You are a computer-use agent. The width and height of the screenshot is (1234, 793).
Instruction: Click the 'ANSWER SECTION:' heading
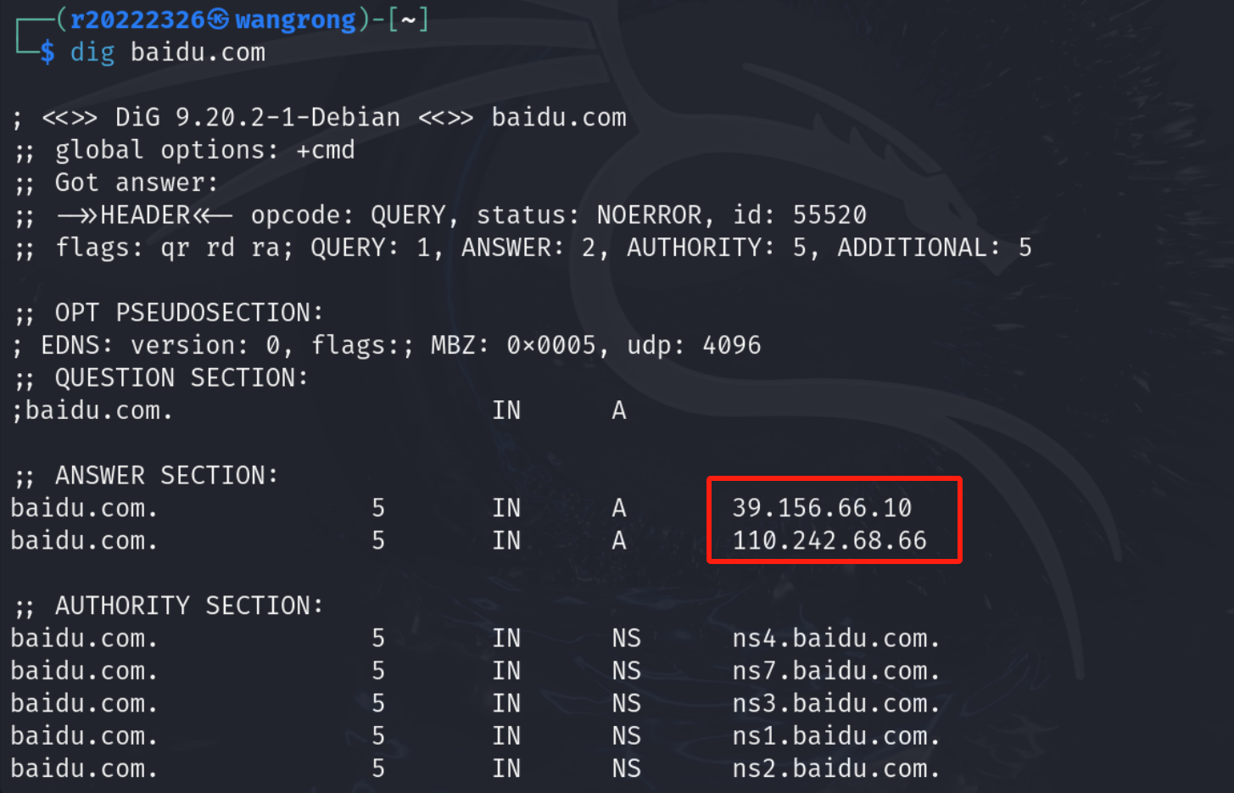click(x=166, y=476)
